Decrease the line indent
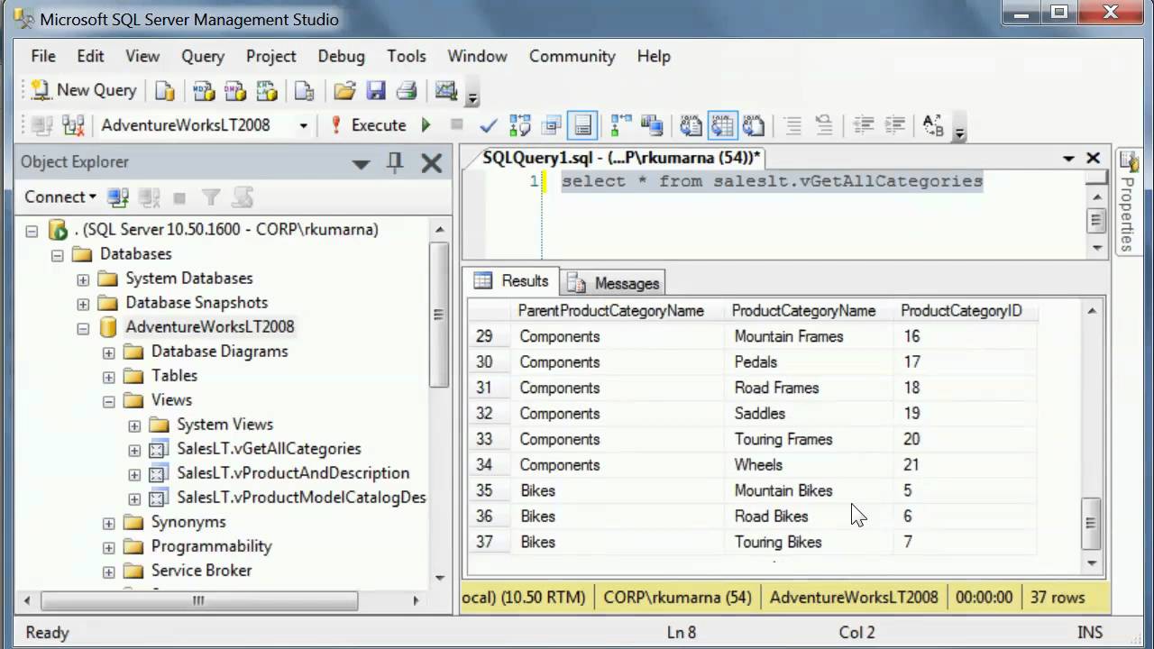 click(863, 125)
